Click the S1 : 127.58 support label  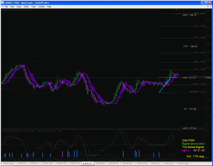pos(190,109)
